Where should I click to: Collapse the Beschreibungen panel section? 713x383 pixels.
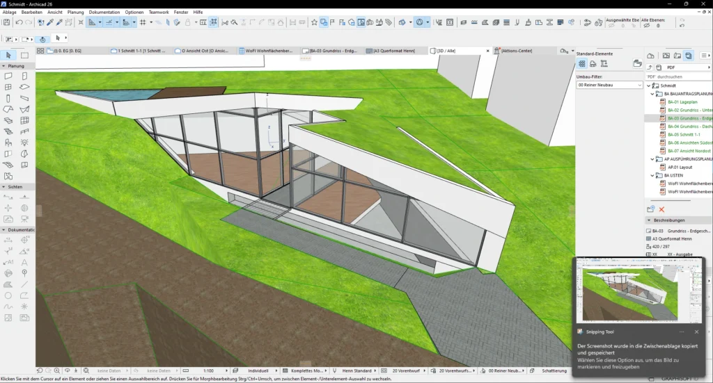tap(649, 220)
